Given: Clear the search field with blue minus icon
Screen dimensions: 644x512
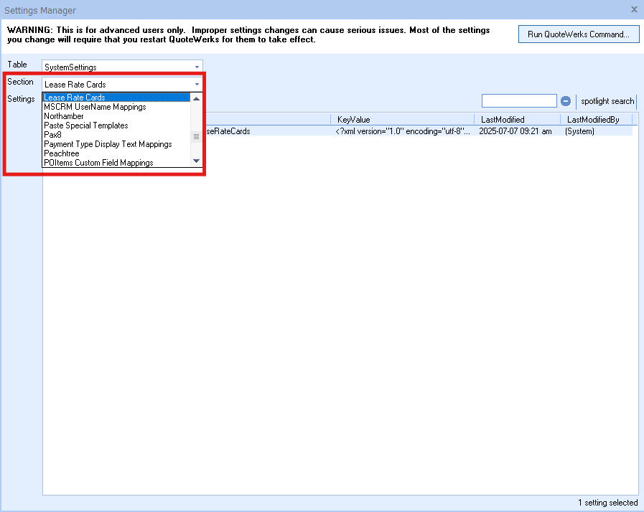Looking at the screenshot, I should (566, 101).
